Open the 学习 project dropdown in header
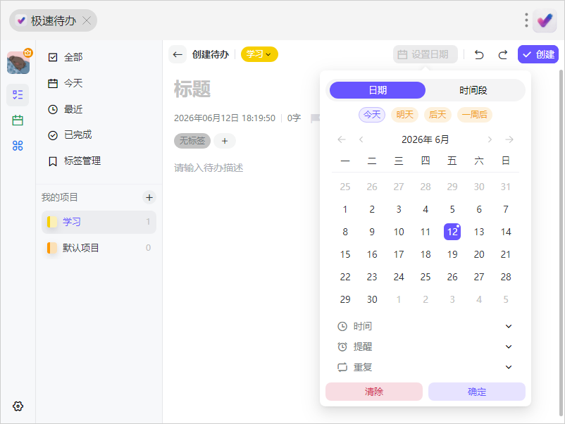The image size is (565, 424). click(x=259, y=54)
